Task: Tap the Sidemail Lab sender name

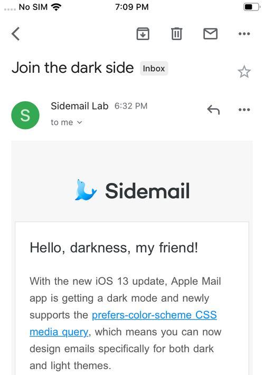Action: click(x=79, y=106)
